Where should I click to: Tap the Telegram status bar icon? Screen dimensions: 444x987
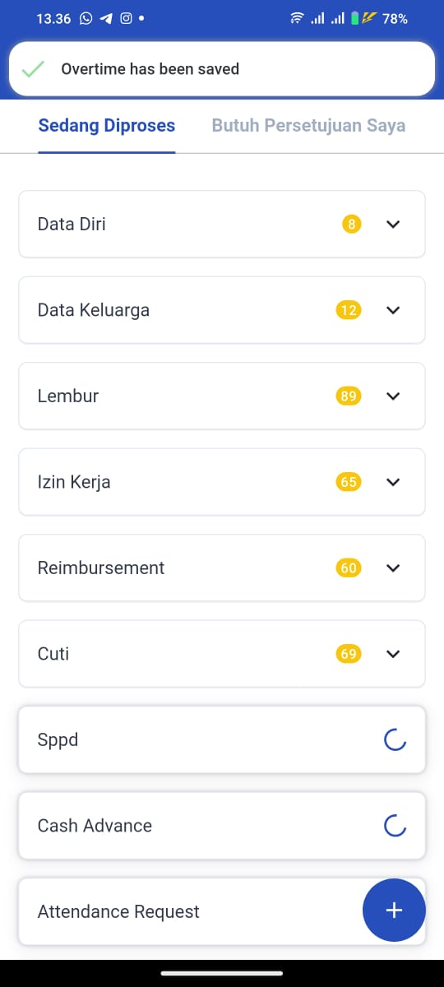pyautogui.click(x=106, y=18)
